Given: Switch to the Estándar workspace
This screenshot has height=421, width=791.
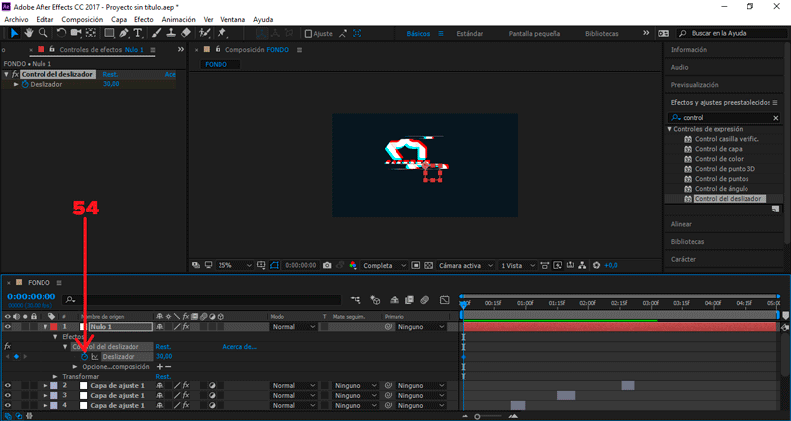Looking at the screenshot, I should [x=469, y=34].
